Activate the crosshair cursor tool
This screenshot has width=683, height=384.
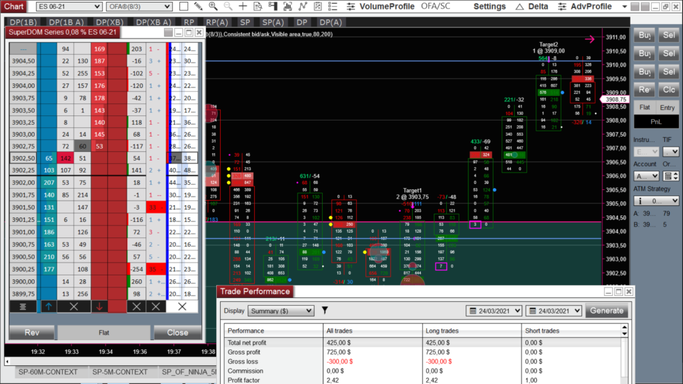coord(243,6)
